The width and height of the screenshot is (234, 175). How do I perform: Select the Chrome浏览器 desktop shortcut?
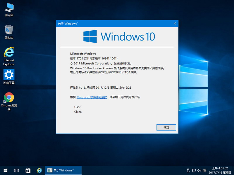9,101
